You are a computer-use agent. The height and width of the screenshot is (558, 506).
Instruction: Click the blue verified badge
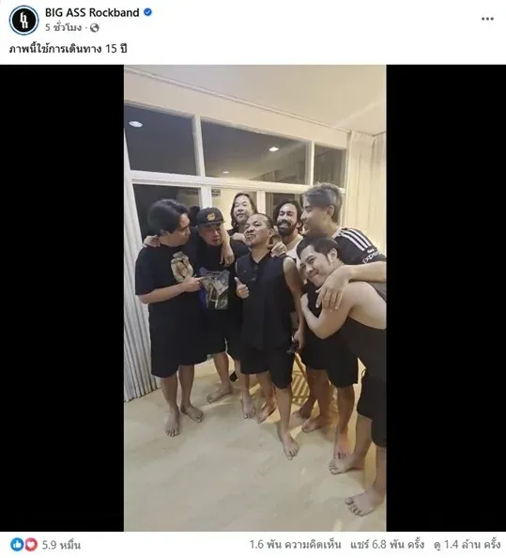coord(147,12)
